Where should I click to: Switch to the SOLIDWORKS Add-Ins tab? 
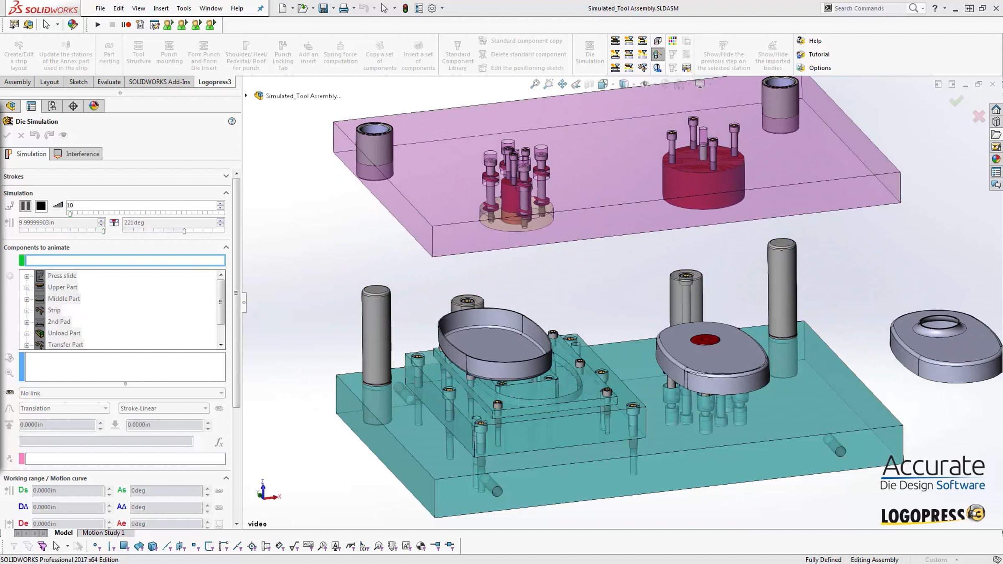159,82
